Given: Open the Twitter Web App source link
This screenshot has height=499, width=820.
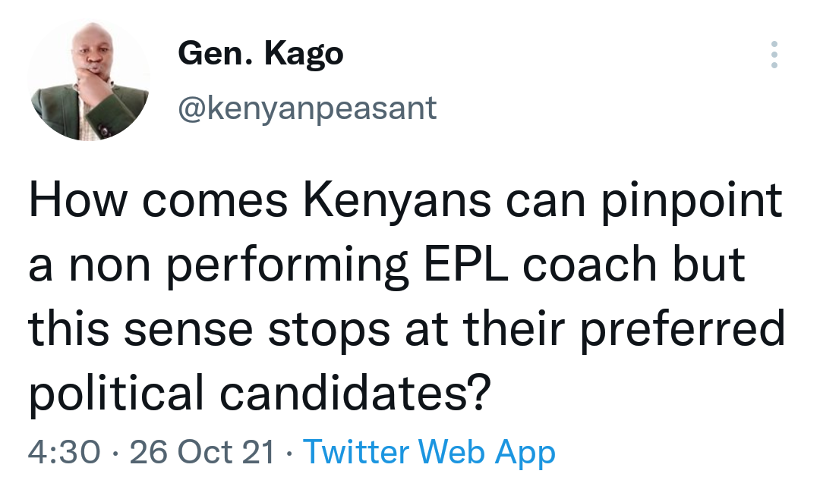Looking at the screenshot, I should pyautogui.click(x=429, y=453).
